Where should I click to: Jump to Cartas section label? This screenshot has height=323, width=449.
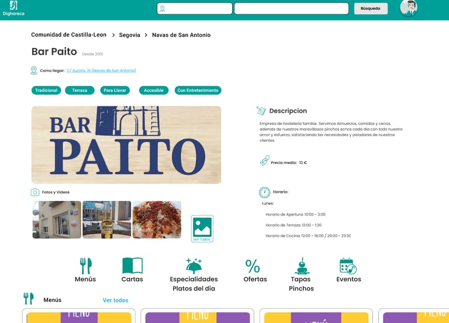click(x=132, y=279)
